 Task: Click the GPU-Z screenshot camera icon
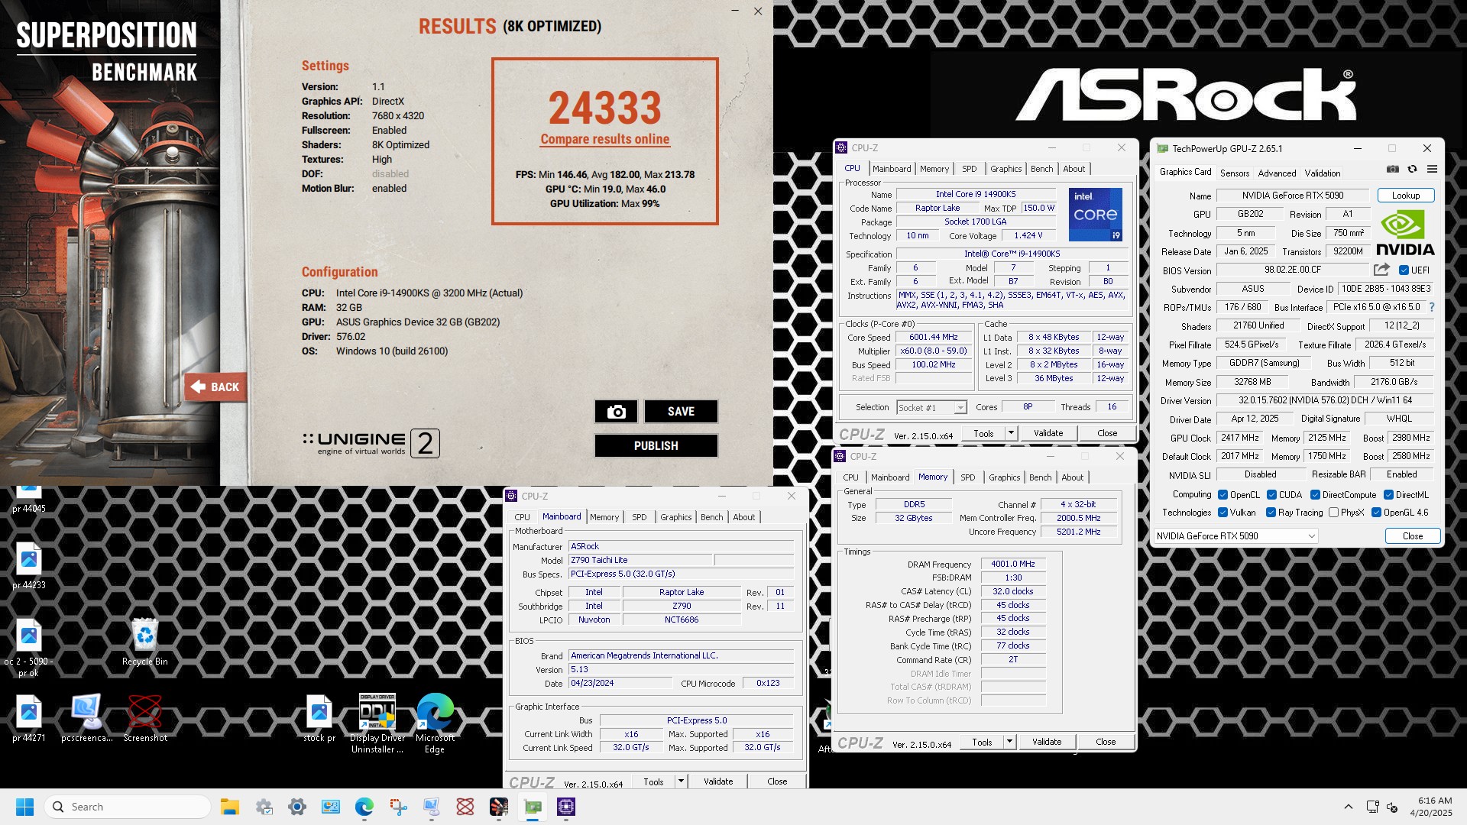(x=1393, y=169)
